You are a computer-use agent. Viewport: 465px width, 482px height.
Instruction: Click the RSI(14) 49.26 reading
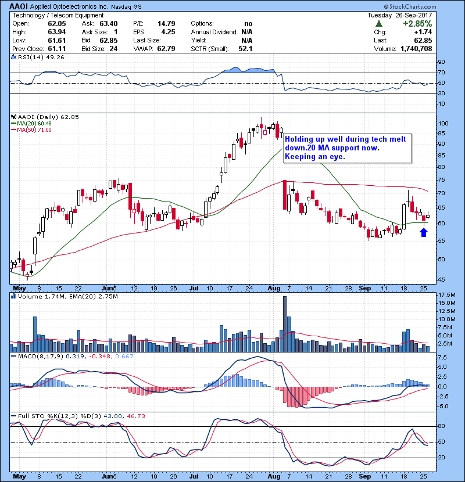tap(41, 57)
